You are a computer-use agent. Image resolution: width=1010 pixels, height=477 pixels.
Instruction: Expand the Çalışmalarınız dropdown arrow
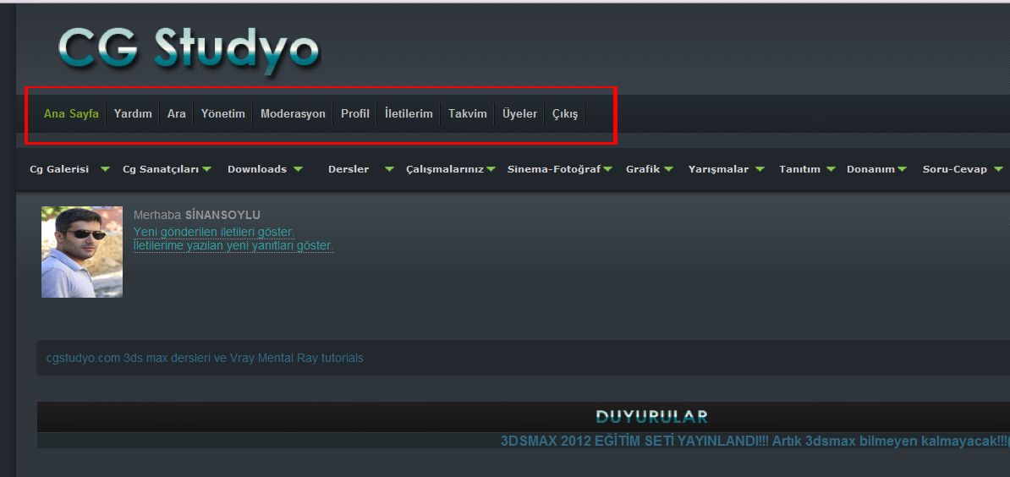point(491,169)
